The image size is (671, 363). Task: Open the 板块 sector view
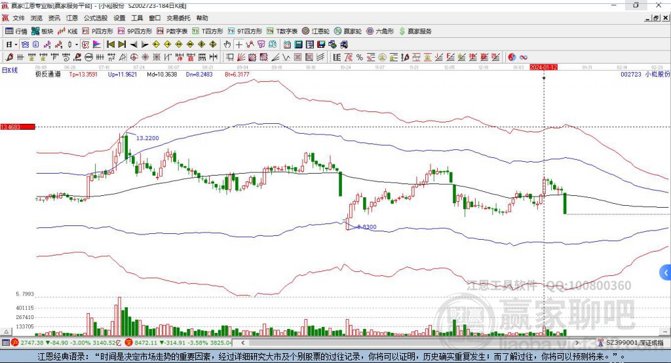point(43,31)
